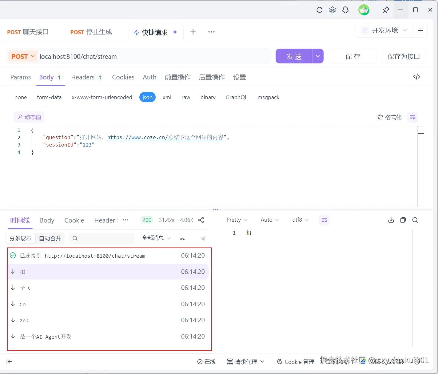The height and width of the screenshot is (374, 438).
Task: Open the 设置 tab
Action: [239, 77]
